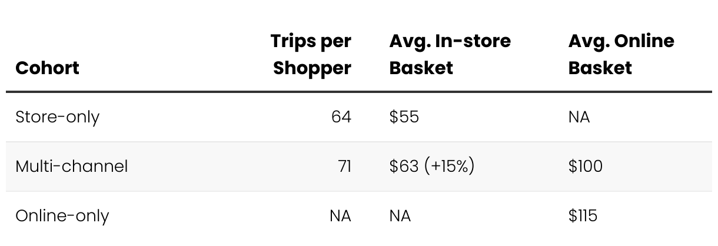Click the Cohort column header

click(47, 68)
